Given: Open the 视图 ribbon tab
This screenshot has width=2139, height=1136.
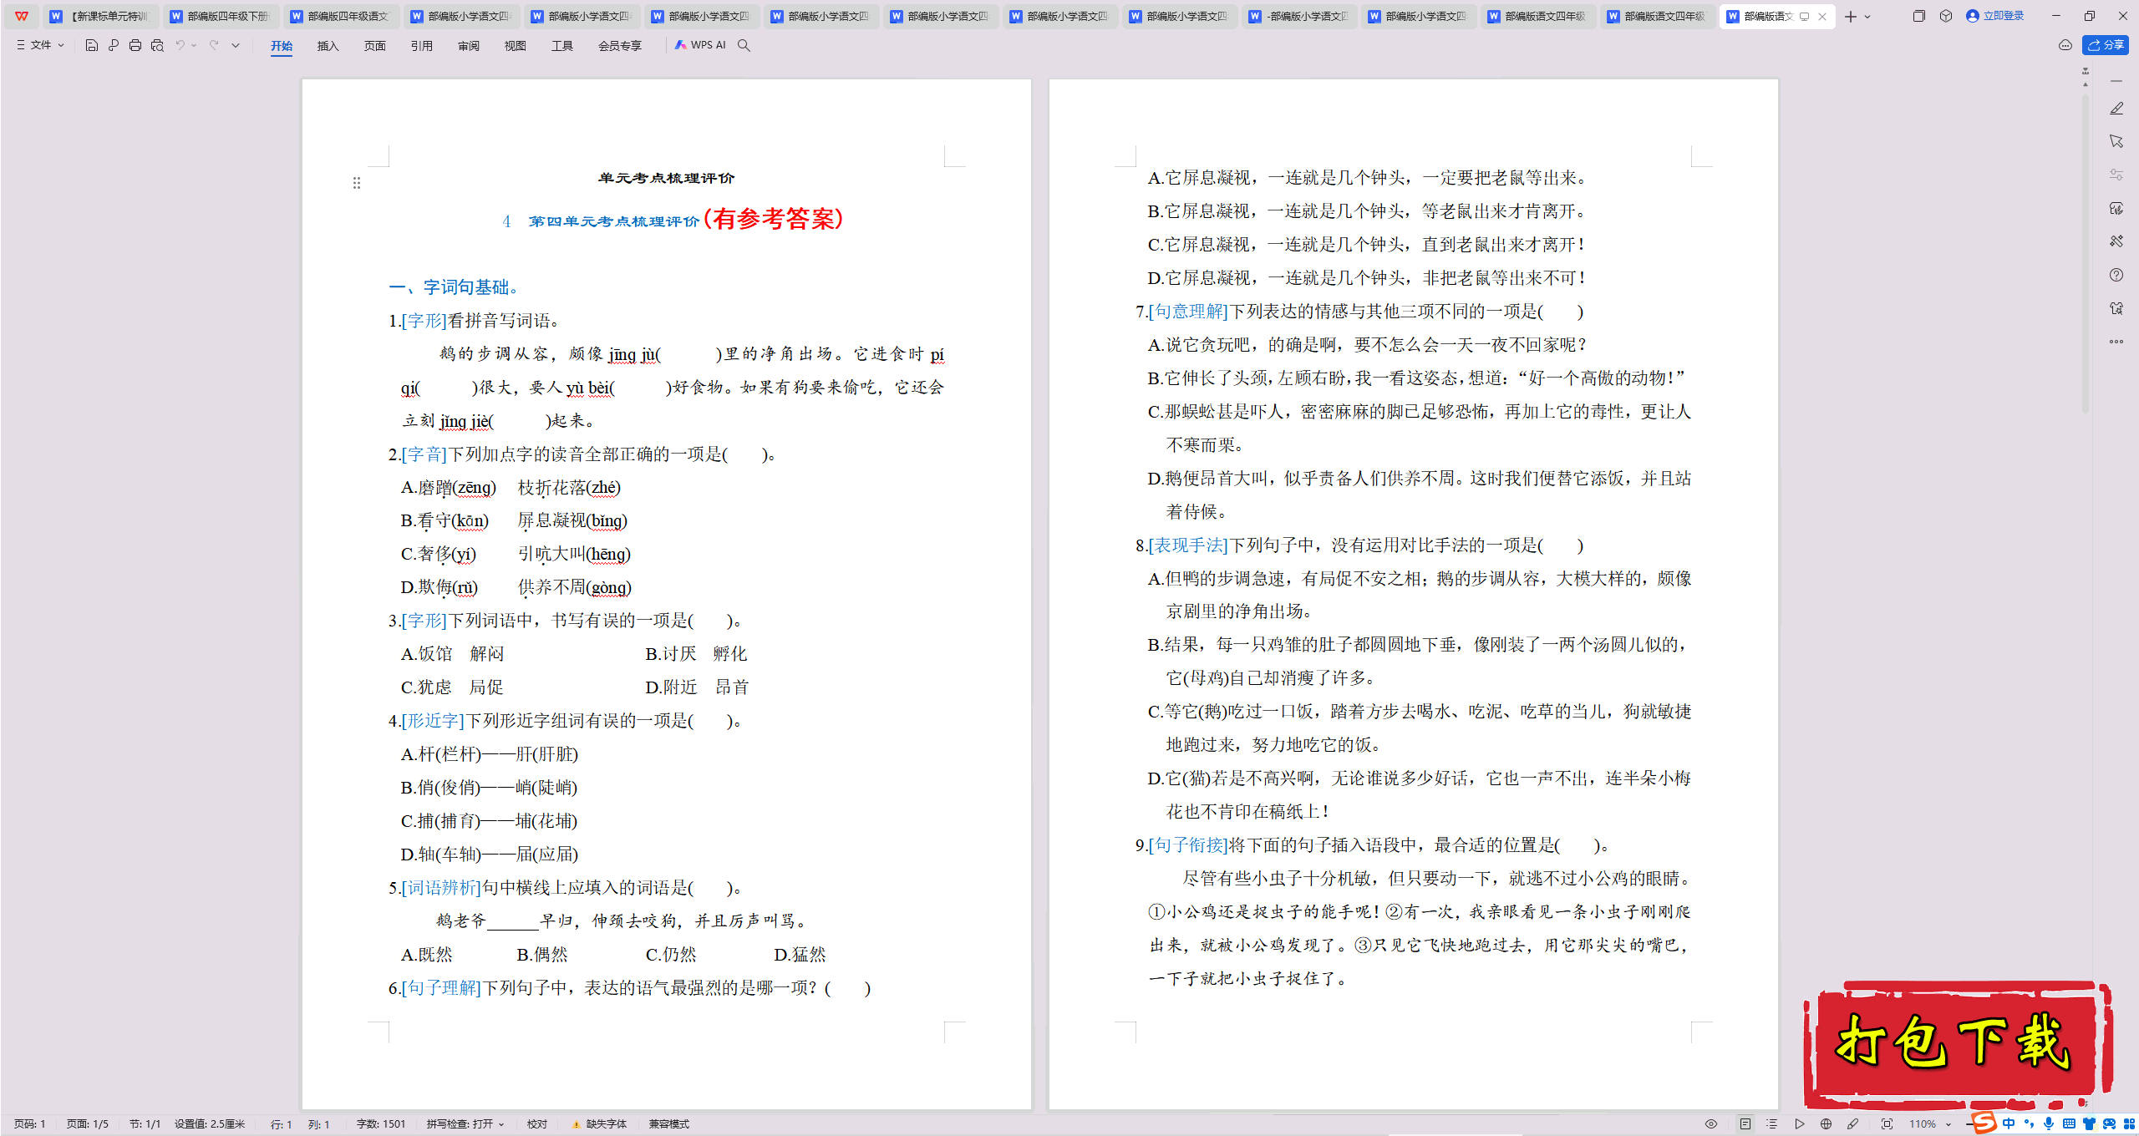Looking at the screenshot, I should (x=516, y=45).
